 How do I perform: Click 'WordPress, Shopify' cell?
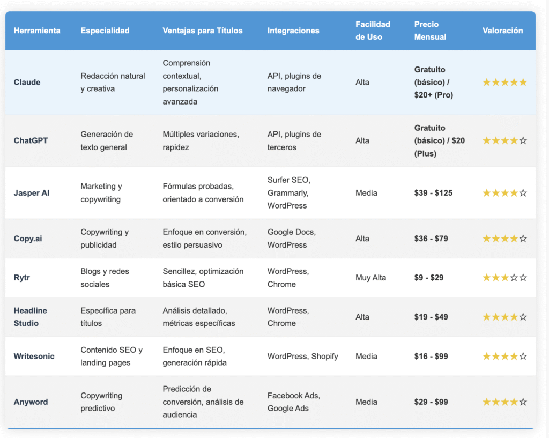click(303, 357)
